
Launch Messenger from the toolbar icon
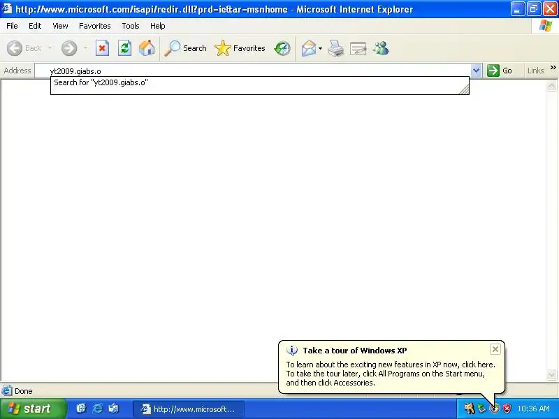coord(381,48)
